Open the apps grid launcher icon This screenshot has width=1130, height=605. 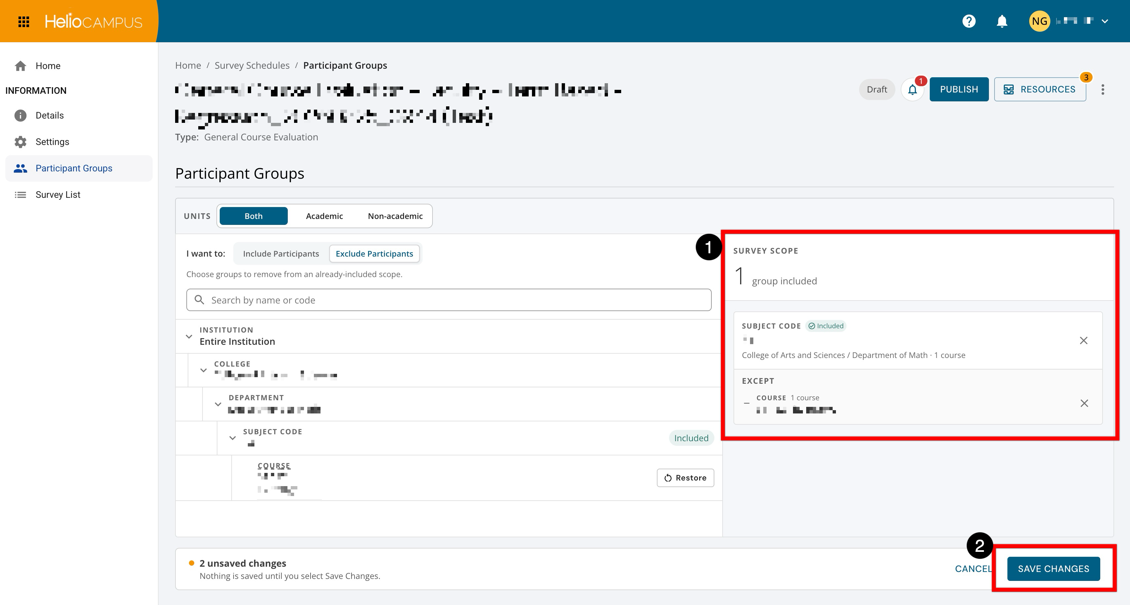tap(24, 21)
